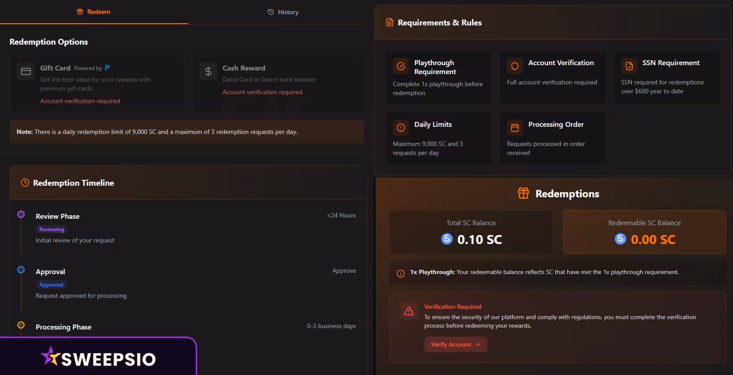
Task: Click the 'Approve' label on Approval row
Action: 344,271
